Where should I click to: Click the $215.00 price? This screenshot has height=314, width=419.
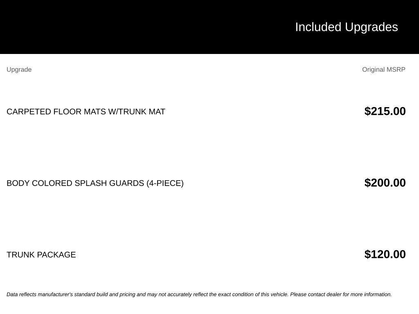coord(385,111)
